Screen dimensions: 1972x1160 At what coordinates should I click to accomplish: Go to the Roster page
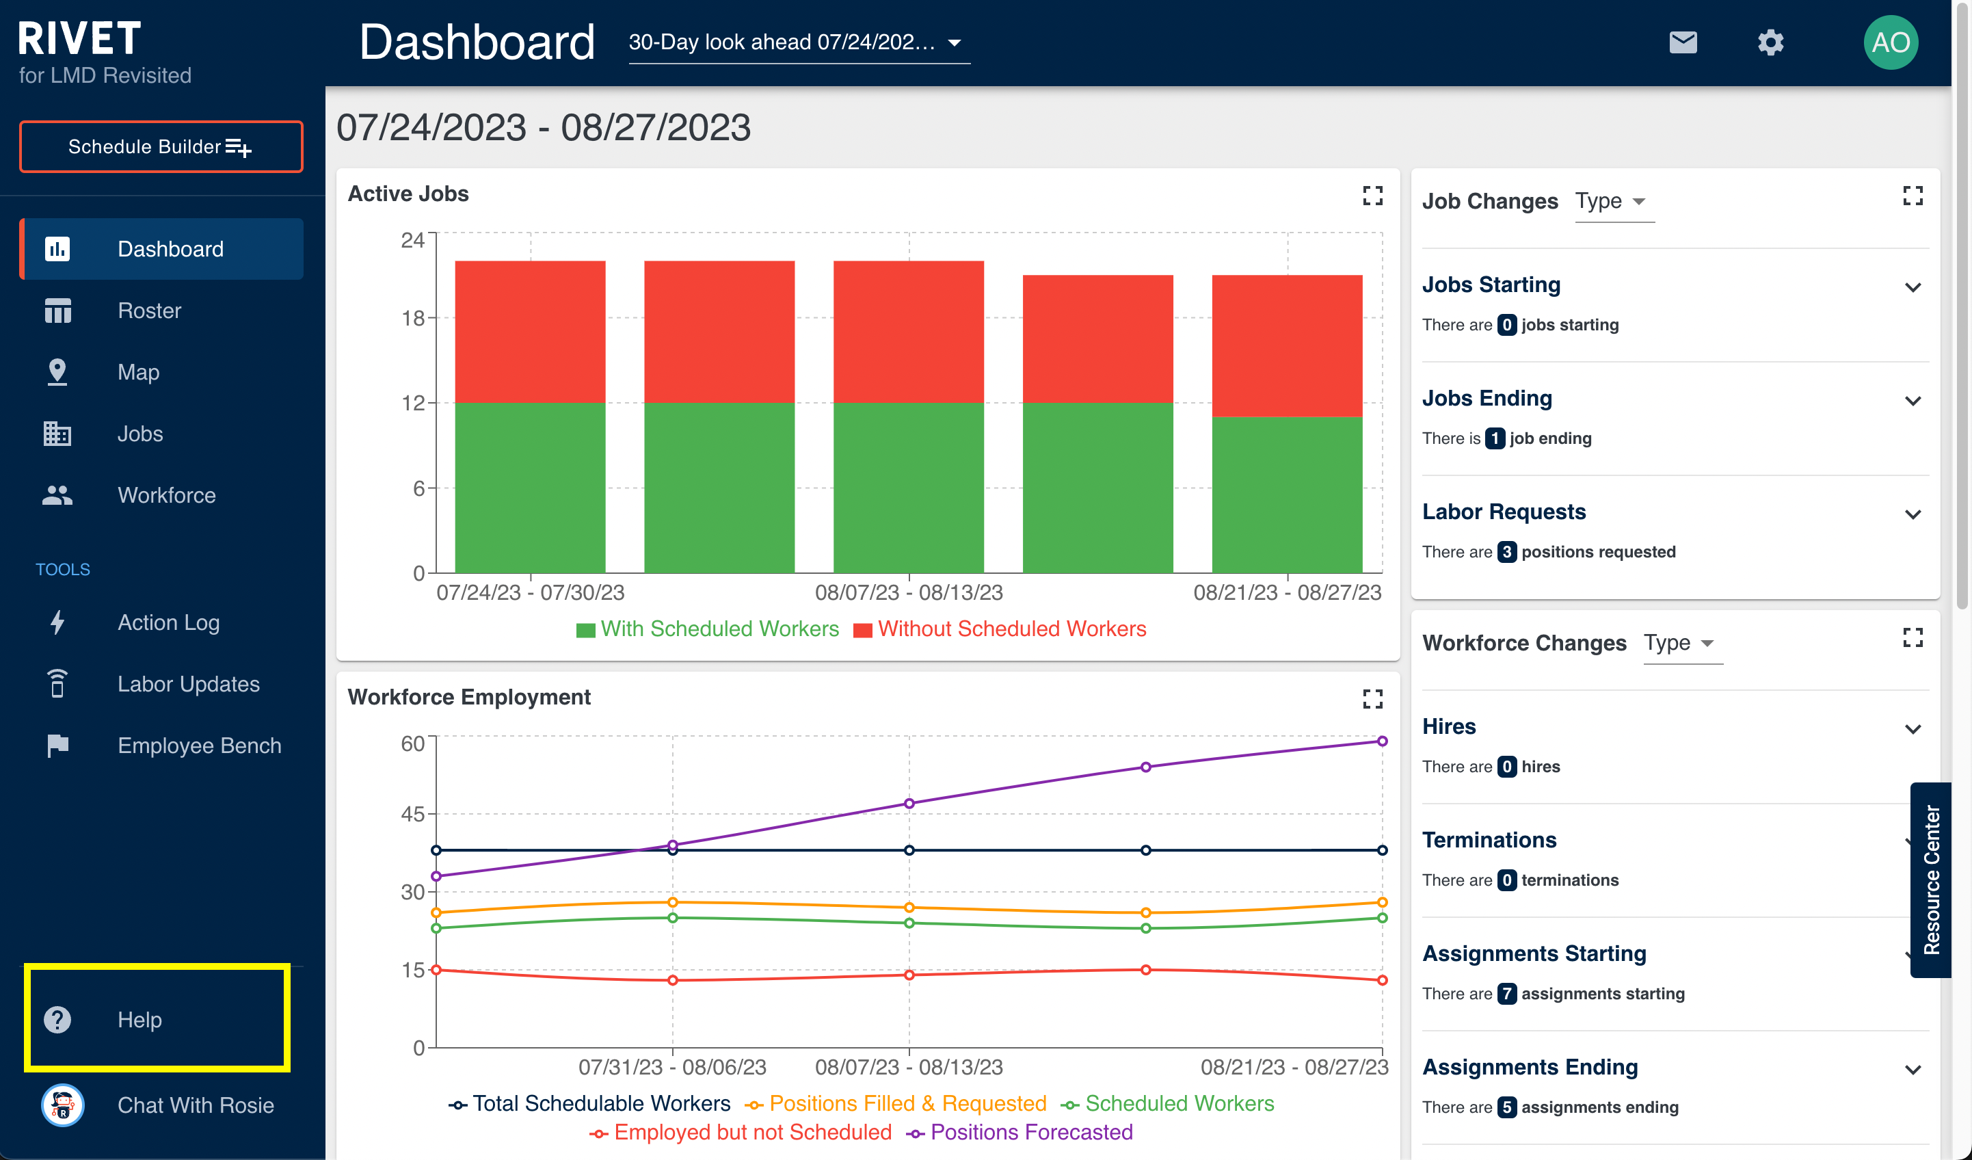(148, 311)
